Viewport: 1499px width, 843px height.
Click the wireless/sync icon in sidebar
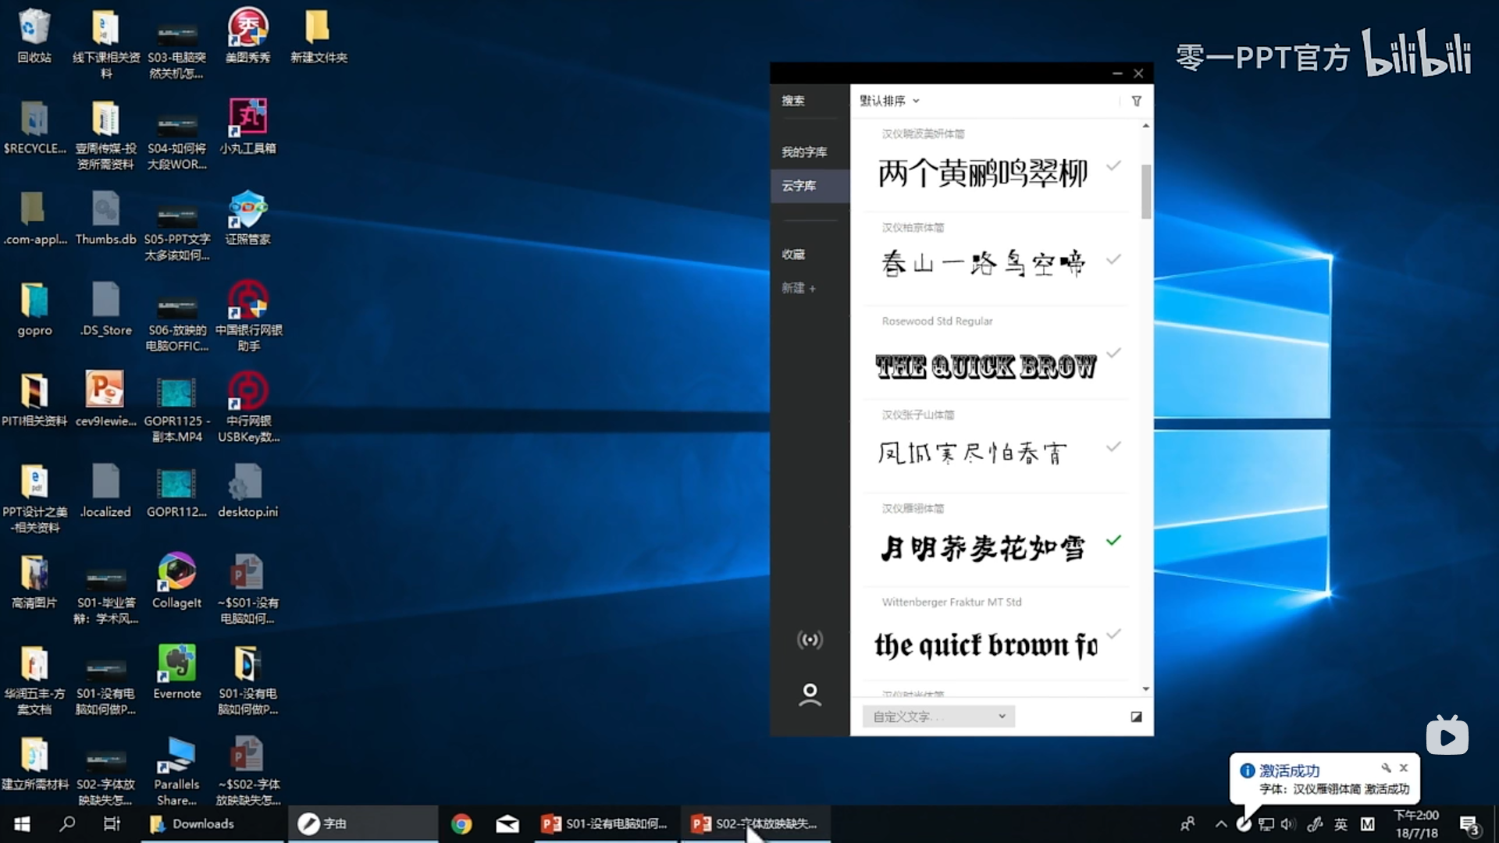pos(810,639)
